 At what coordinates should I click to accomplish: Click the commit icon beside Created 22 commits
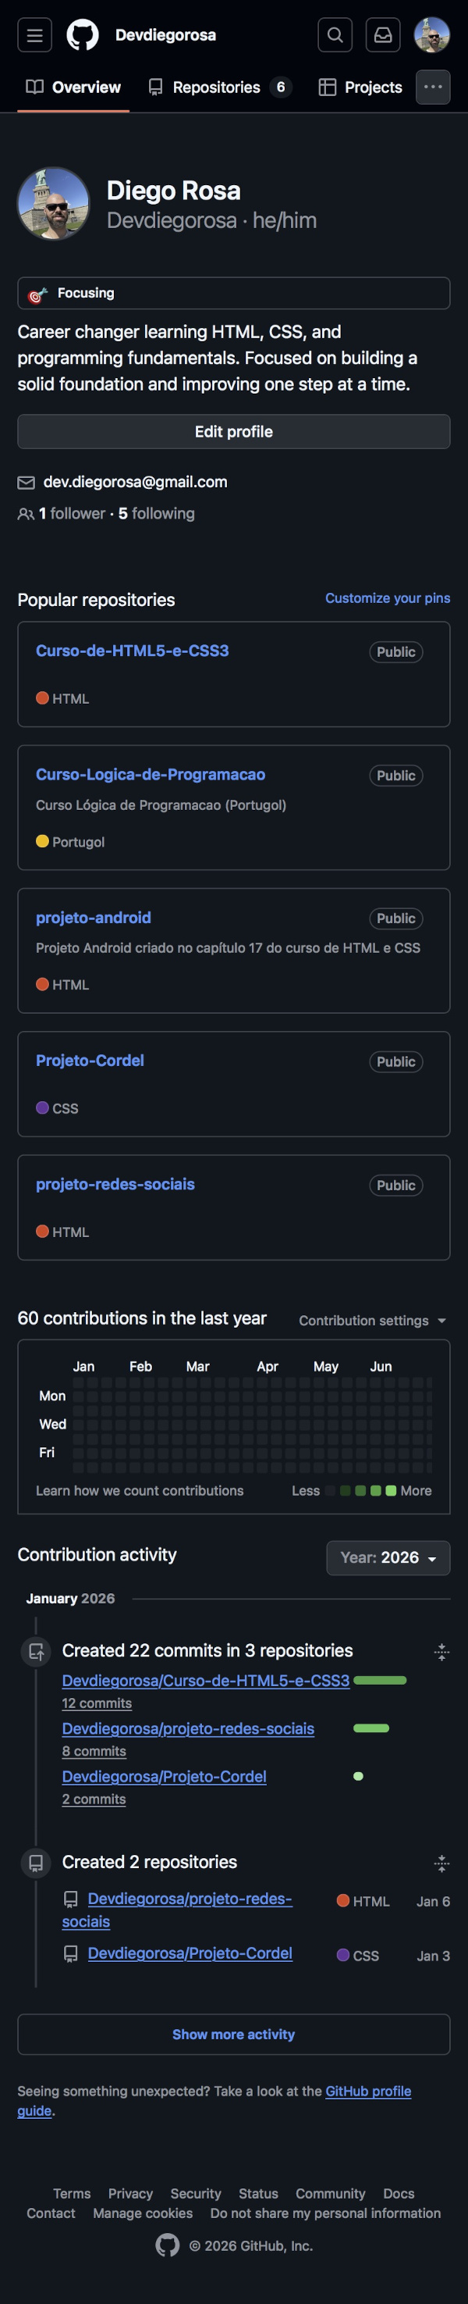click(36, 1651)
